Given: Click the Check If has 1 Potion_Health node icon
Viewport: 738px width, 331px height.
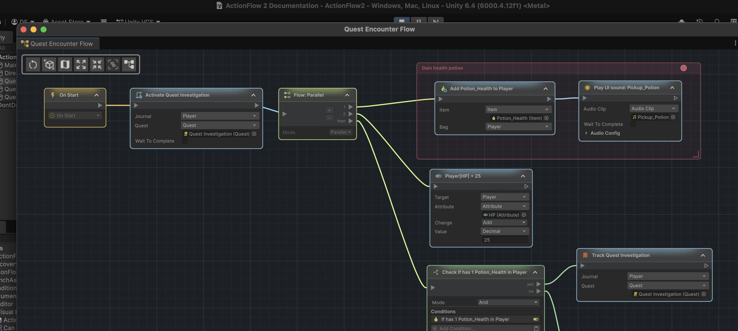Looking at the screenshot, I should click(x=436, y=272).
